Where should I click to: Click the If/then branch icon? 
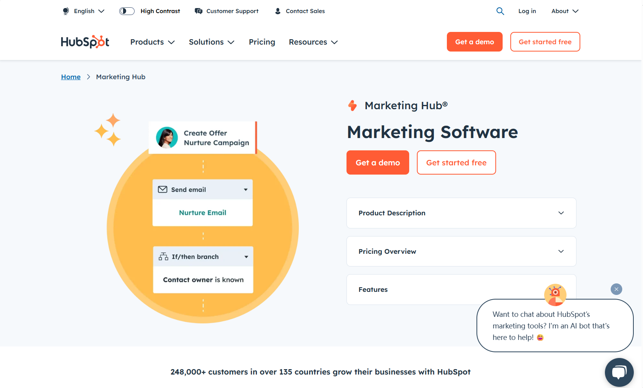163,256
